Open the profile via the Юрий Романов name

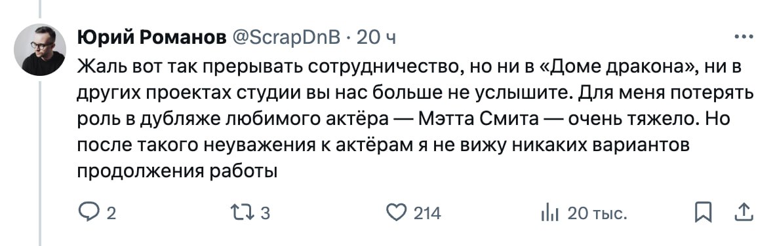click(x=151, y=38)
